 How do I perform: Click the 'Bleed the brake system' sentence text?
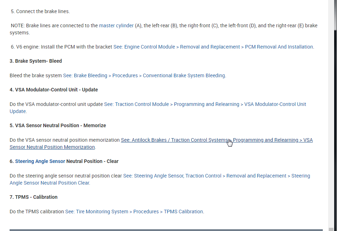tap(36, 75)
